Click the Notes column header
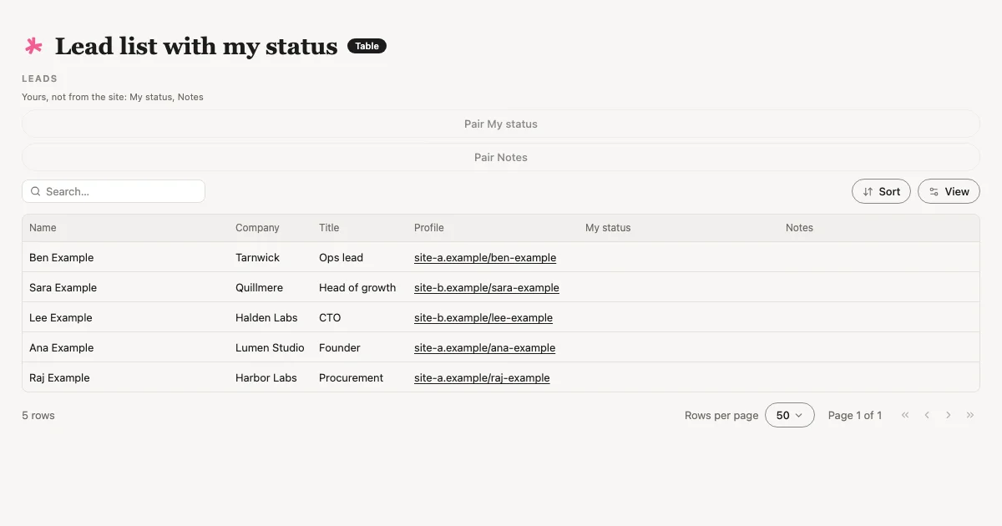Image resolution: width=1002 pixels, height=526 pixels. point(799,227)
